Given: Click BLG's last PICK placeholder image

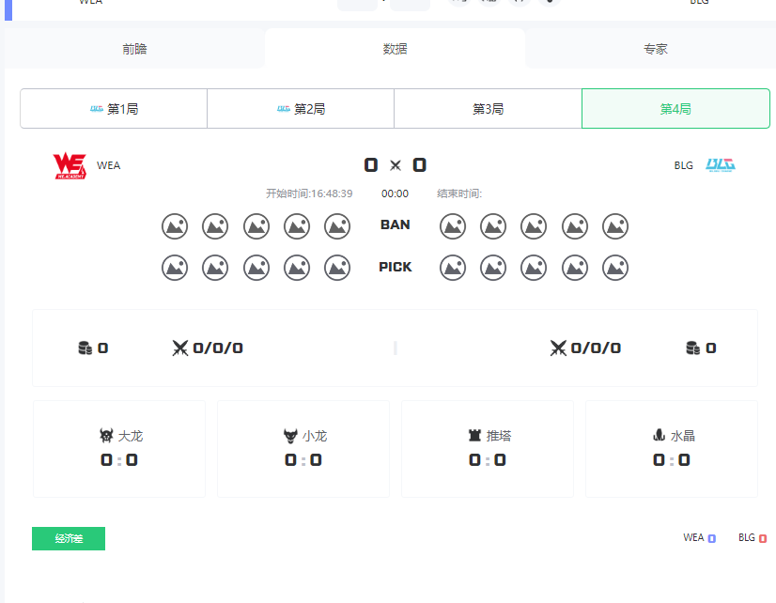Looking at the screenshot, I should (x=615, y=268).
